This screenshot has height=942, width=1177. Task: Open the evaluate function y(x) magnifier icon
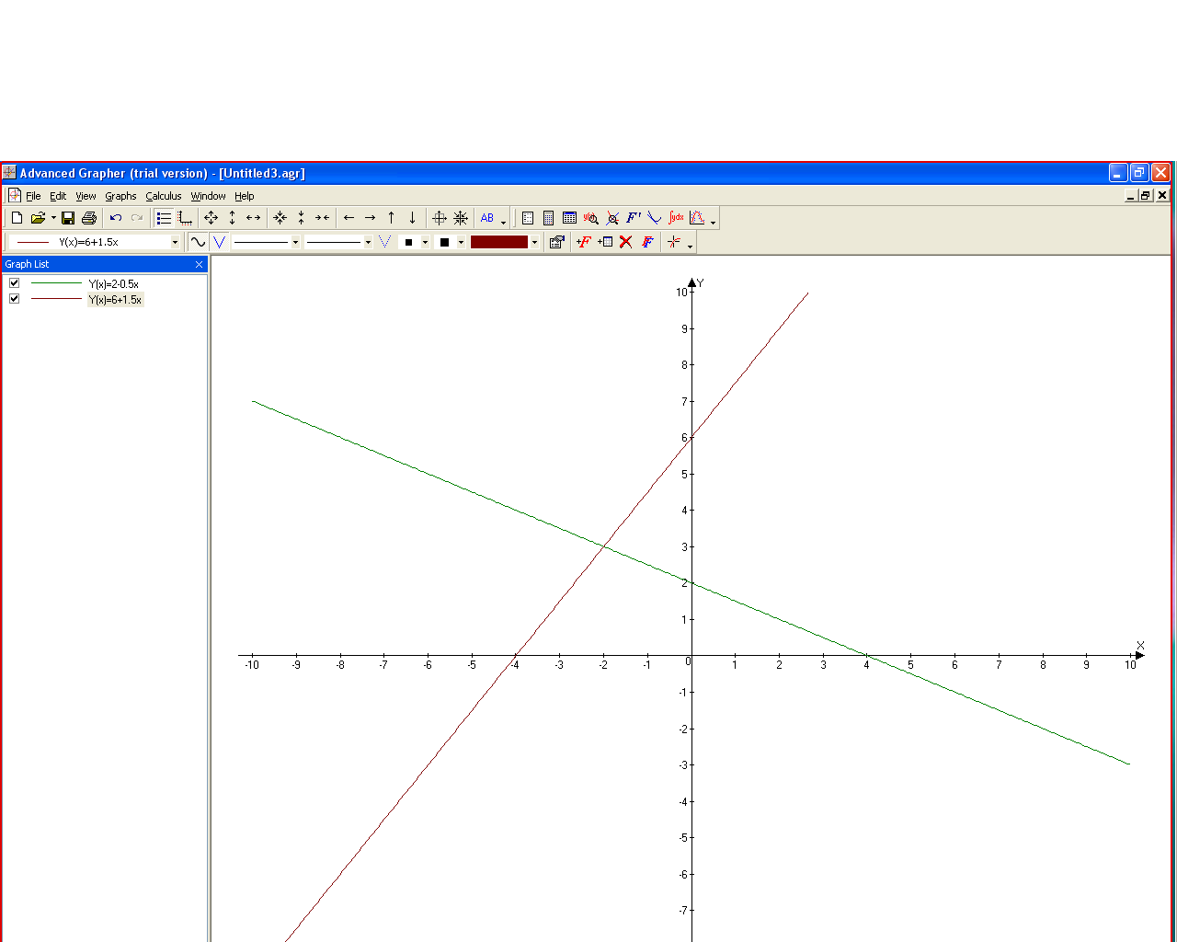[591, 218]
